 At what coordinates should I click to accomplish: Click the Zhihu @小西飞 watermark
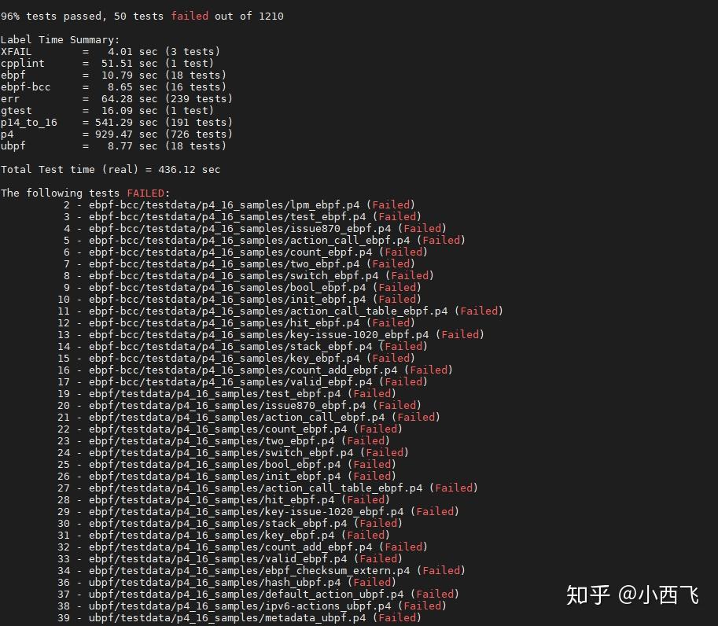coord(632,595)
